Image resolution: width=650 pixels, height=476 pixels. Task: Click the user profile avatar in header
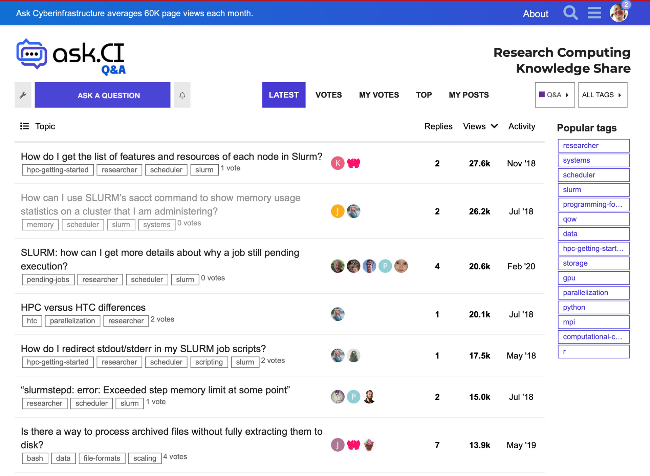point(619,13)
